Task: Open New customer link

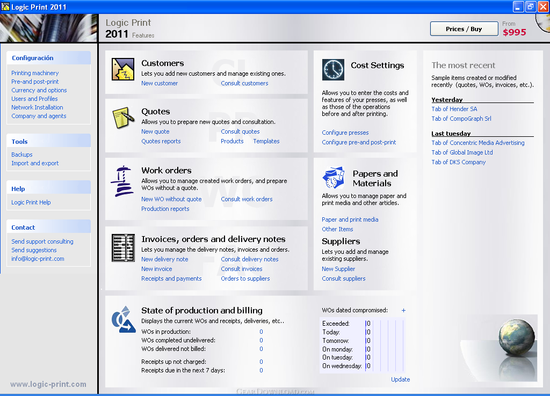Action: (x=159, y=83)
